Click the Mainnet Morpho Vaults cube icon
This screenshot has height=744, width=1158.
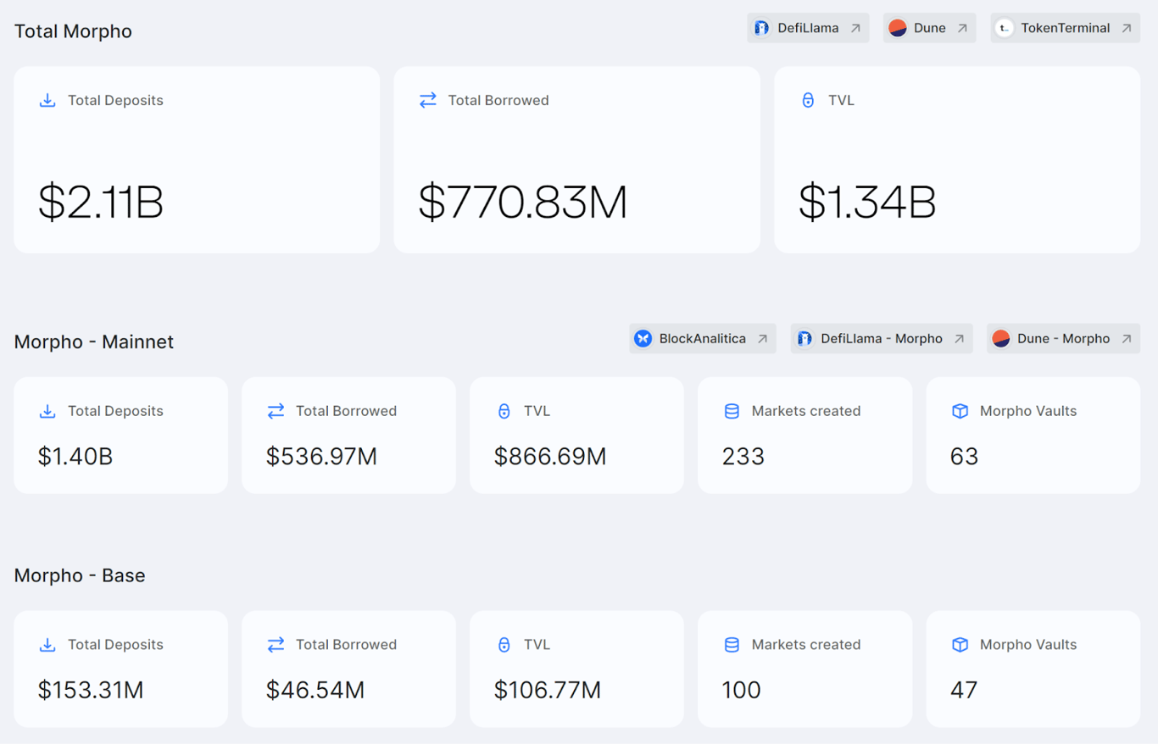960,411
